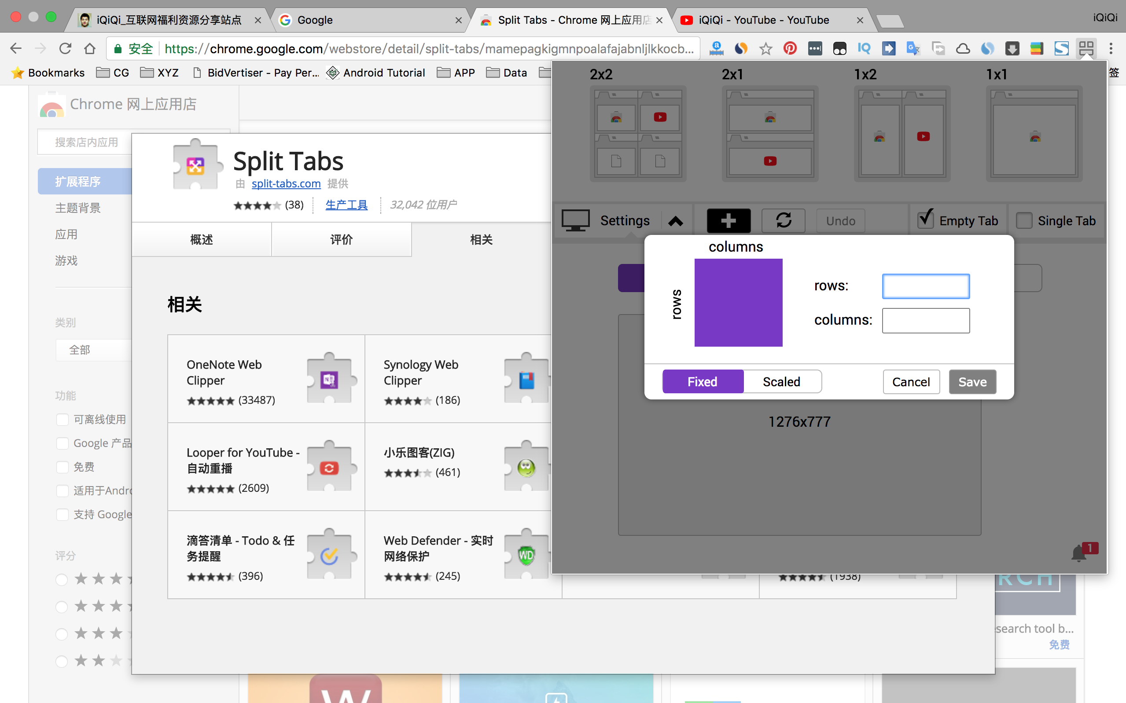The image size is (1126, 703).
Task: Click the rows input field
Action: pos(926,286)
